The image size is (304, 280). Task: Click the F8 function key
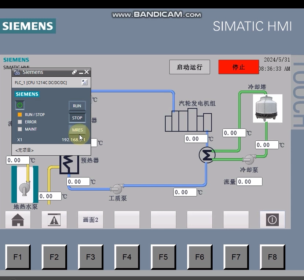click(x=272, y=257)
